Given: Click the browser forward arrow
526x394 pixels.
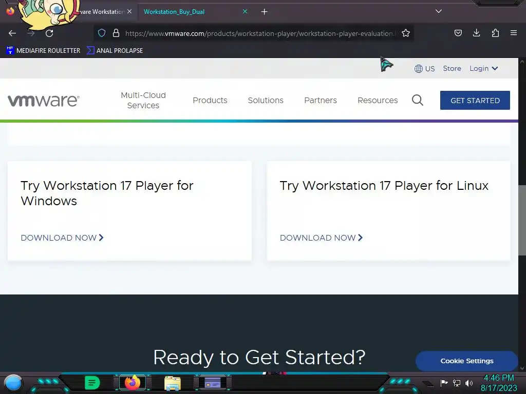Looking at the screenshot, I should click(31, 33).
